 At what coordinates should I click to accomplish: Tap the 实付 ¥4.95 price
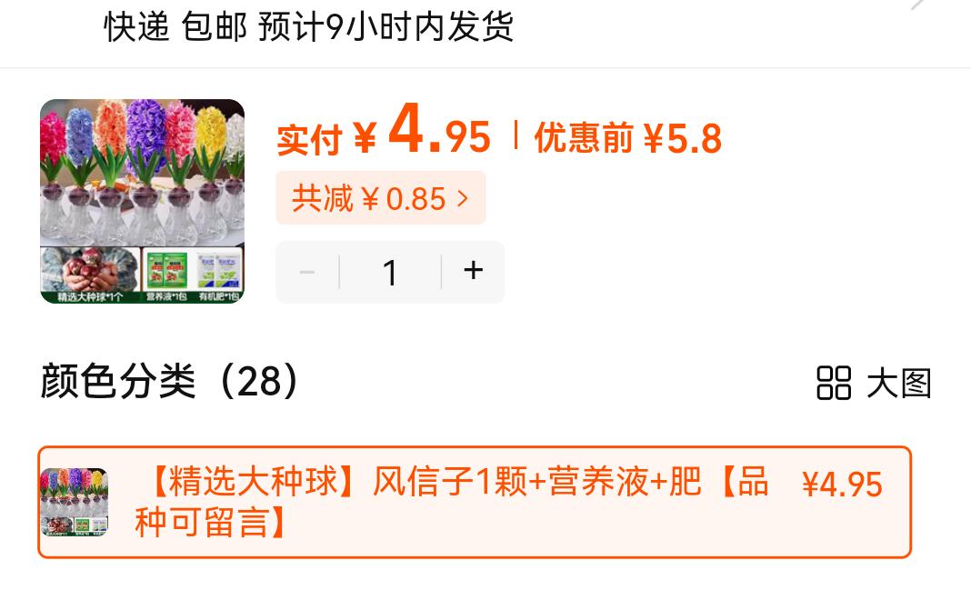384,132
